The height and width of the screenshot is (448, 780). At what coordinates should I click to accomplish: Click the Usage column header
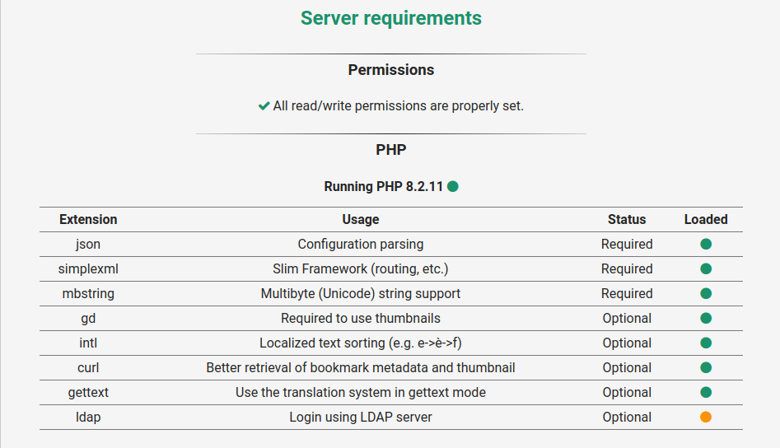[x=361, y=219]
